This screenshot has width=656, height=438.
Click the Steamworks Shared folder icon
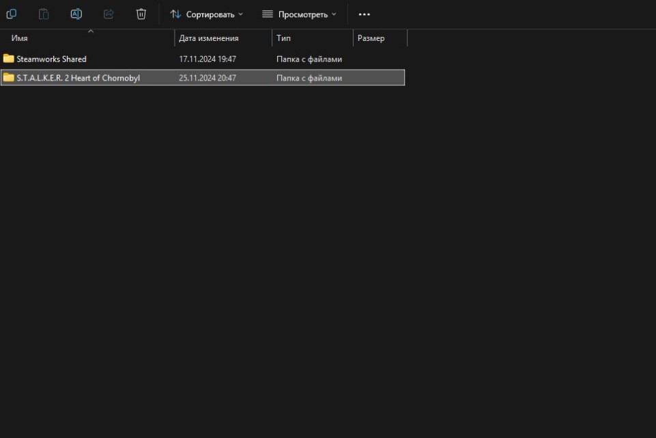pyautogui.click(x=9, y=59)
